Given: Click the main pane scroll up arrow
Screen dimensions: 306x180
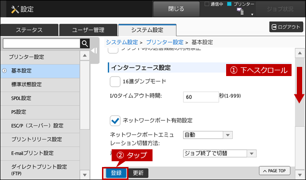Looking at the screenshot, I should tap(300, 53).
